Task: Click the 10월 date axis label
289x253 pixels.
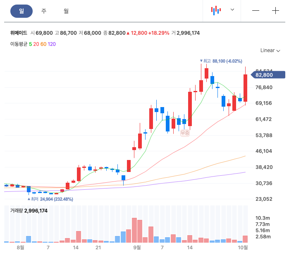Action: pos(243,247)
